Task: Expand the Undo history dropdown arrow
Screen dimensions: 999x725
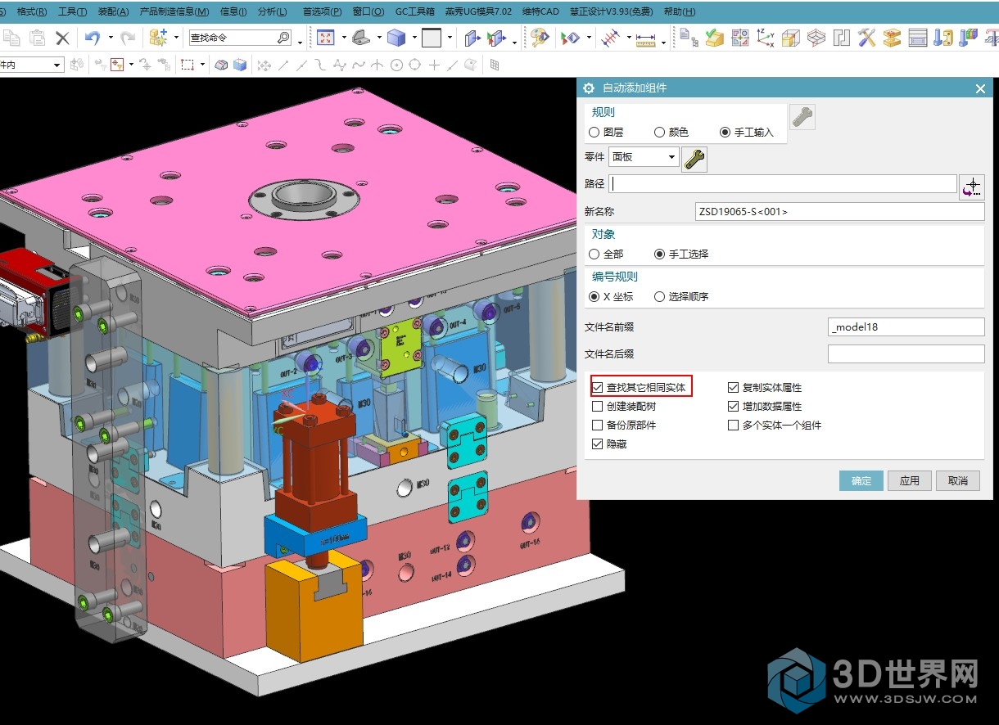Action: tap(111, 38)
